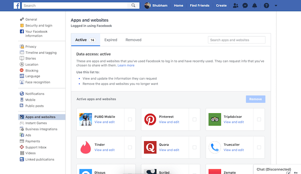Follow the Learn more link
Screen dimensions: 301x174
point(126,65)
